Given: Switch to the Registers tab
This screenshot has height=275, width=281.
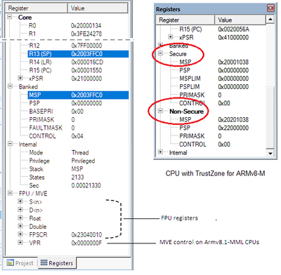Looking at the screenshot, I should tap(57, 263).
